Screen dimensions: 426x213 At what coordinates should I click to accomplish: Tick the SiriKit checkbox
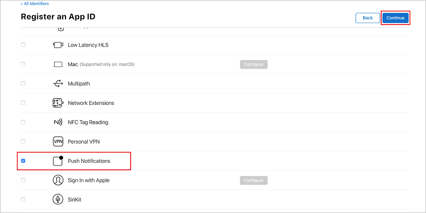[x=23, y=199]
